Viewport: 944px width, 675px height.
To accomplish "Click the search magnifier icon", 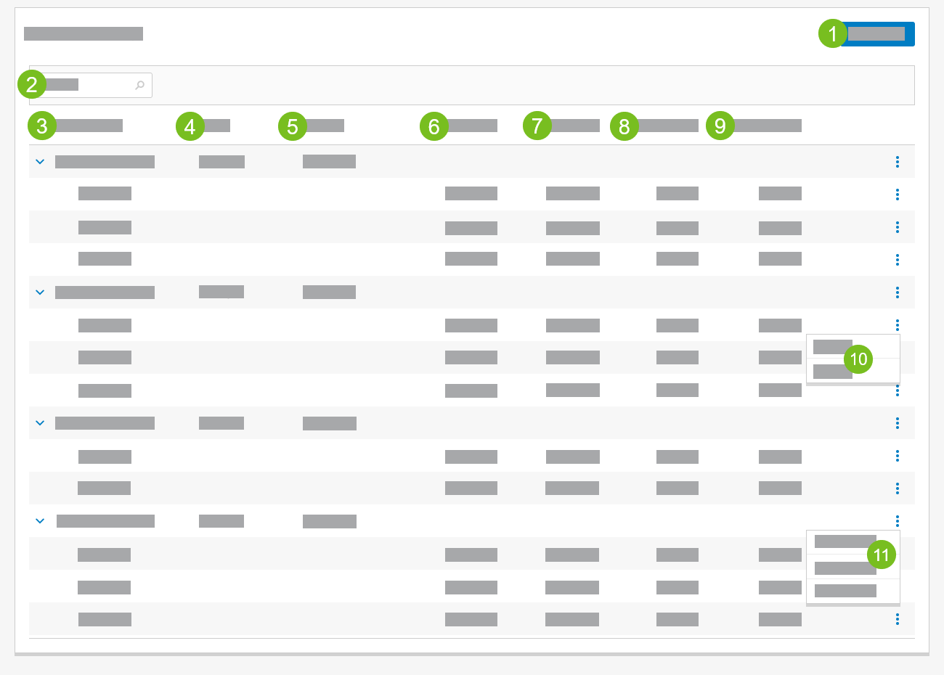I will point(139,86).
